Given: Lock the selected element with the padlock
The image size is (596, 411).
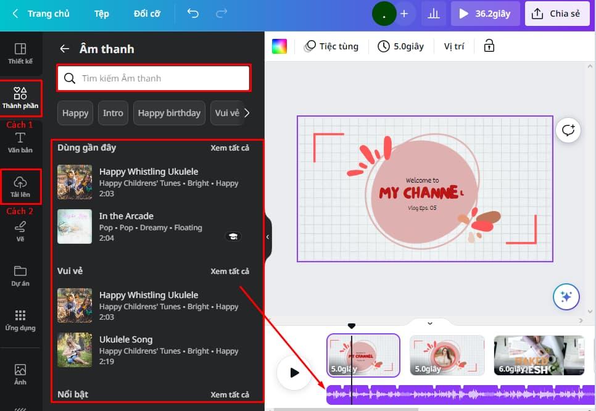Looking at the screenshot, I should click(488, 46).
